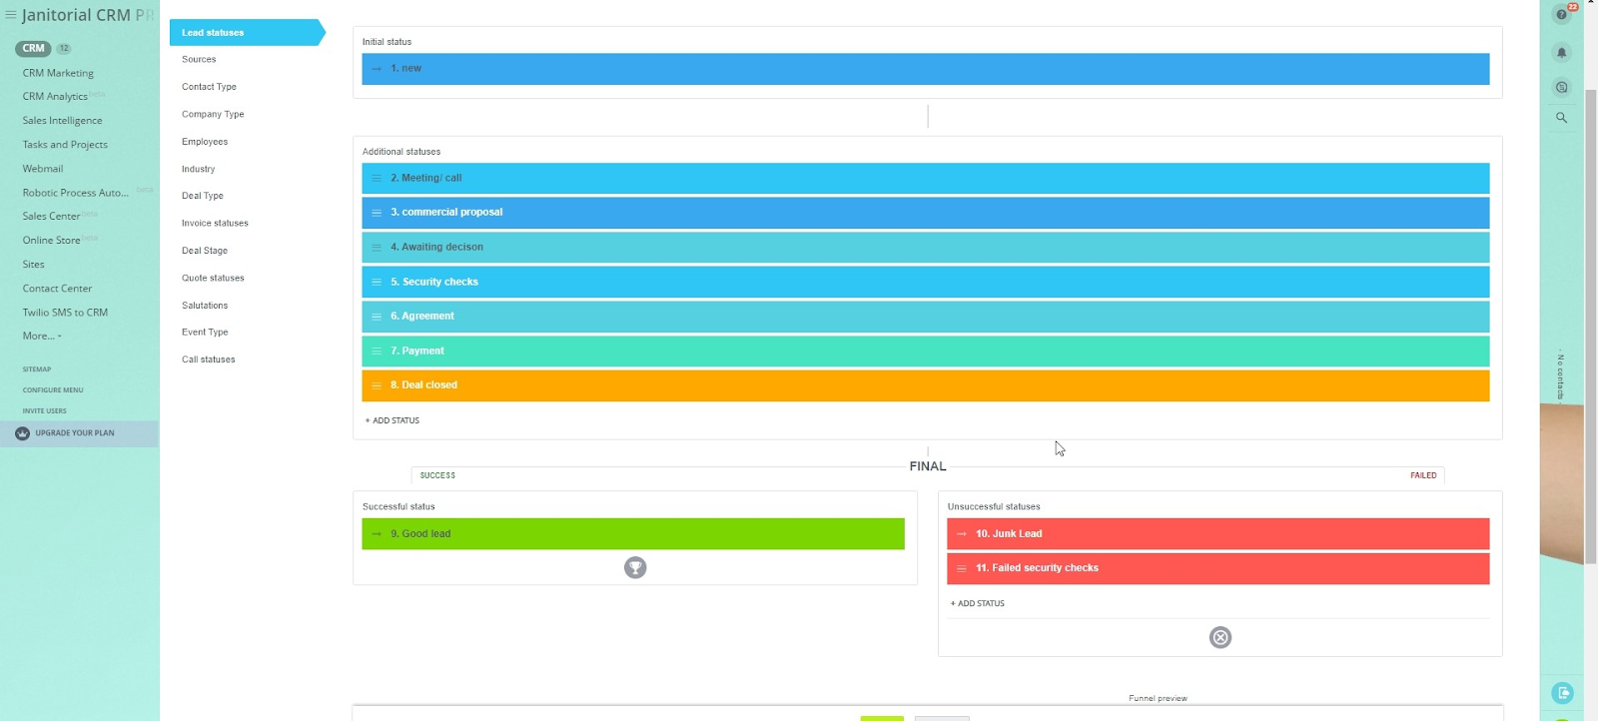1598x721 pixels.
Task: Open Twilio SMS to CRM
Action: 65,313
